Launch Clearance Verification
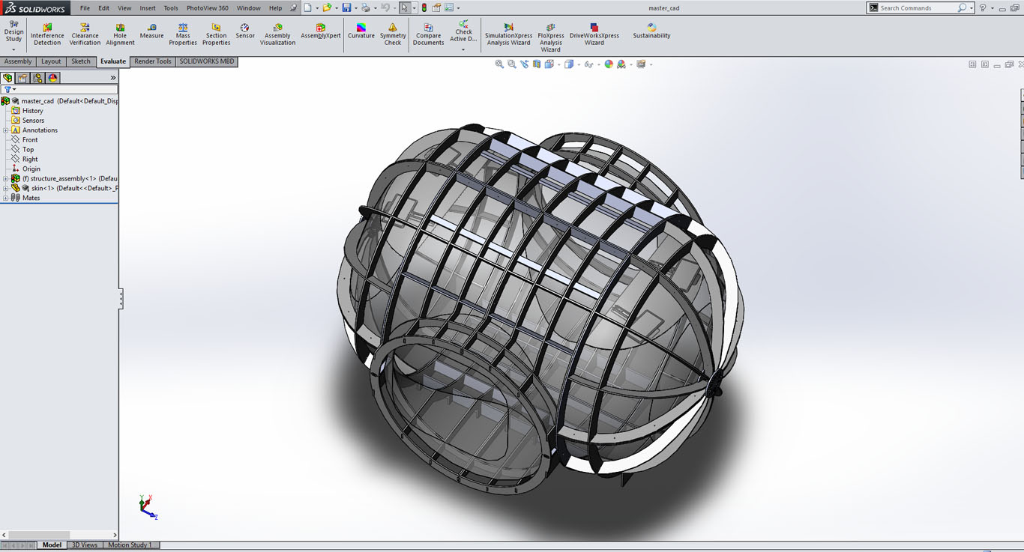 (85, 34)
